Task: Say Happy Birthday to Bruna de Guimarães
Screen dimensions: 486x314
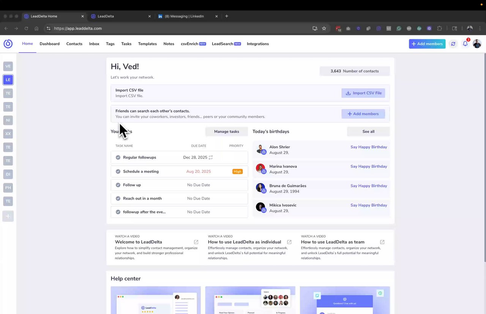Action: tap(369, 186)
